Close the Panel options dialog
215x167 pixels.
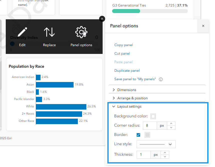[203, 26]
